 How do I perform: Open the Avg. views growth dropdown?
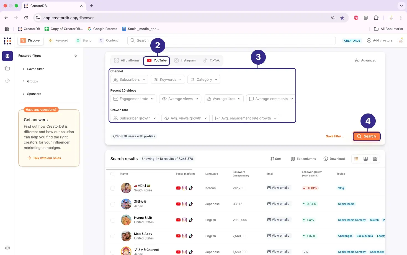tap(186, 118)
